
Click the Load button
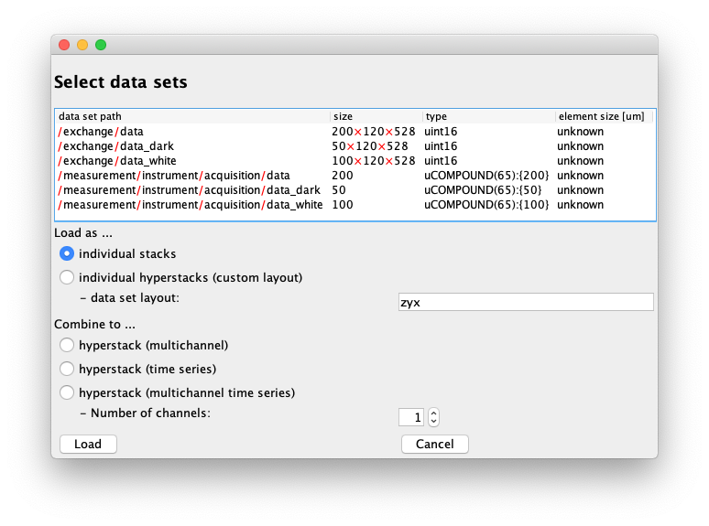88,444
